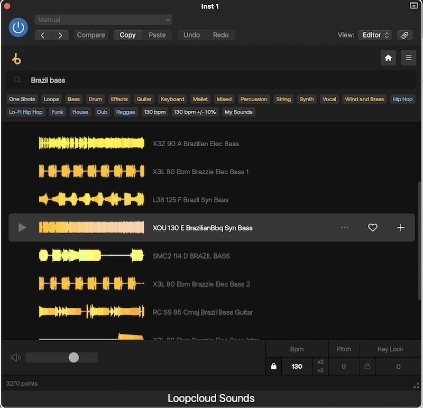Toggle the plug-in power button
The image size is (423, 408).
click(x=18, y=28)
